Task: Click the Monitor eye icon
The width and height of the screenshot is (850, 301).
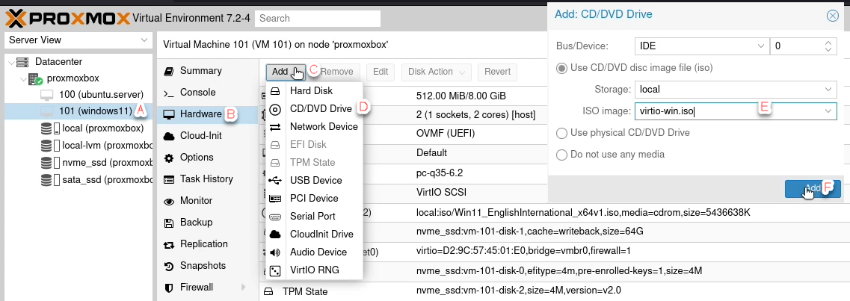Action: (168, 201)
